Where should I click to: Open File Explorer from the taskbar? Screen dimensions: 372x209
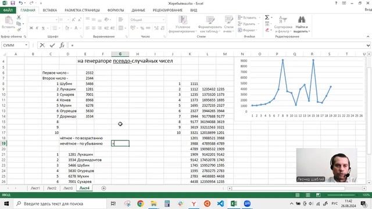click(x=153, y=204)
